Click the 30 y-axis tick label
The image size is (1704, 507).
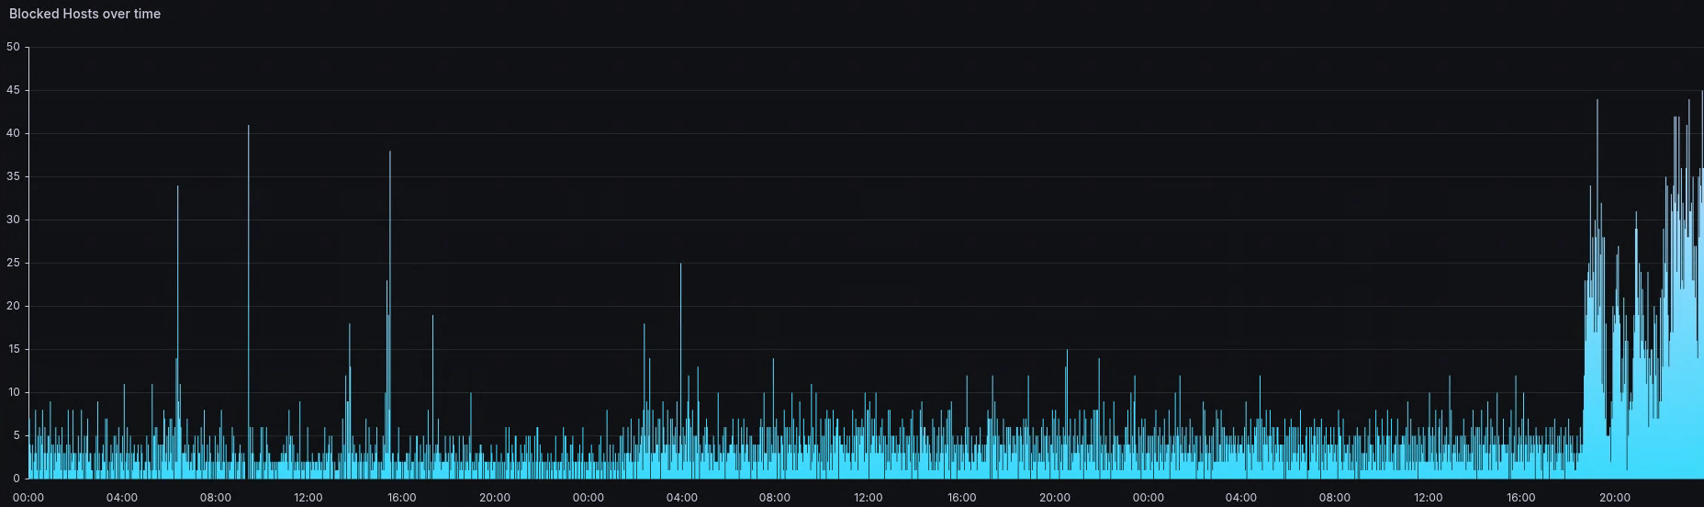(13, 220)
